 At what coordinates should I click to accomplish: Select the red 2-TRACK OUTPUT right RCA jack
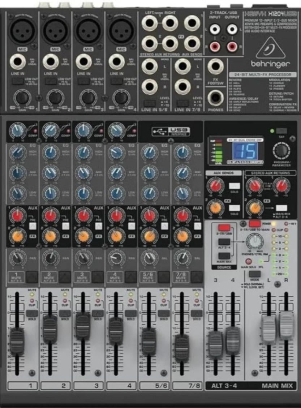232,47
